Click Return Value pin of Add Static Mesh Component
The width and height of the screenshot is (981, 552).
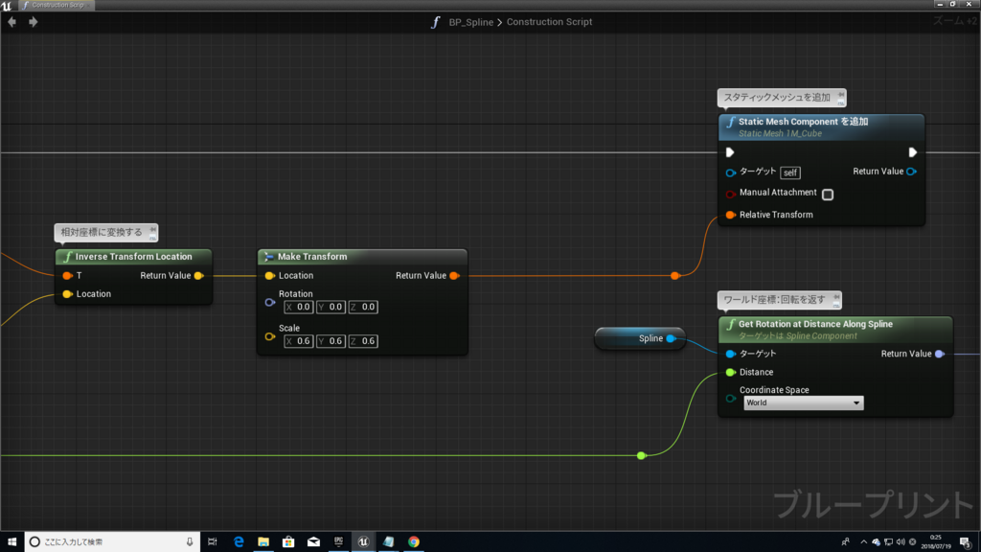912,172
